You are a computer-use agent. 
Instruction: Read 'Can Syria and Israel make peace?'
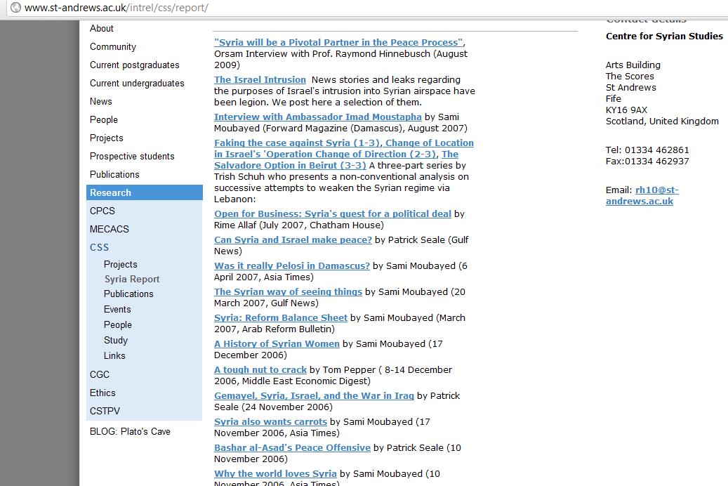coord(293,239)
